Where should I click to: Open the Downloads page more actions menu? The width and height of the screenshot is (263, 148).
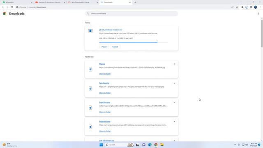point(258,14)
